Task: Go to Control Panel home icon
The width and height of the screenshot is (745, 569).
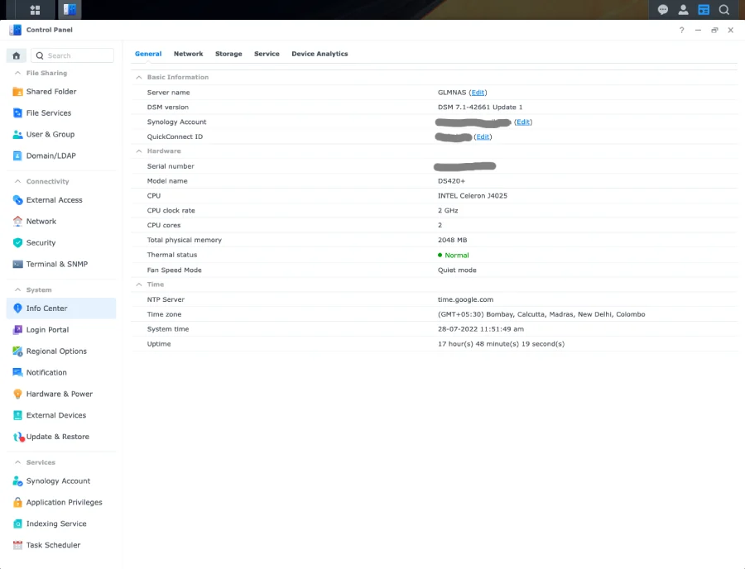Action: pos(17,55)
